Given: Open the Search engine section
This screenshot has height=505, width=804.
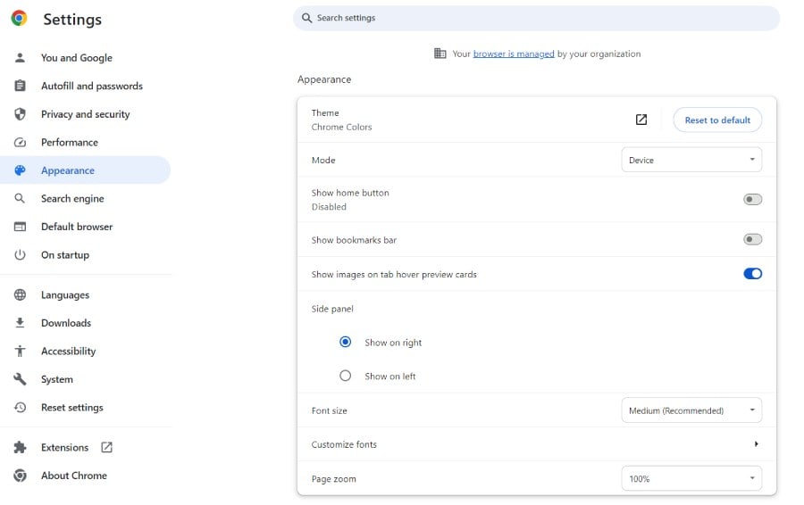Looking at the screenshot, I should click(x=85, y=198).
